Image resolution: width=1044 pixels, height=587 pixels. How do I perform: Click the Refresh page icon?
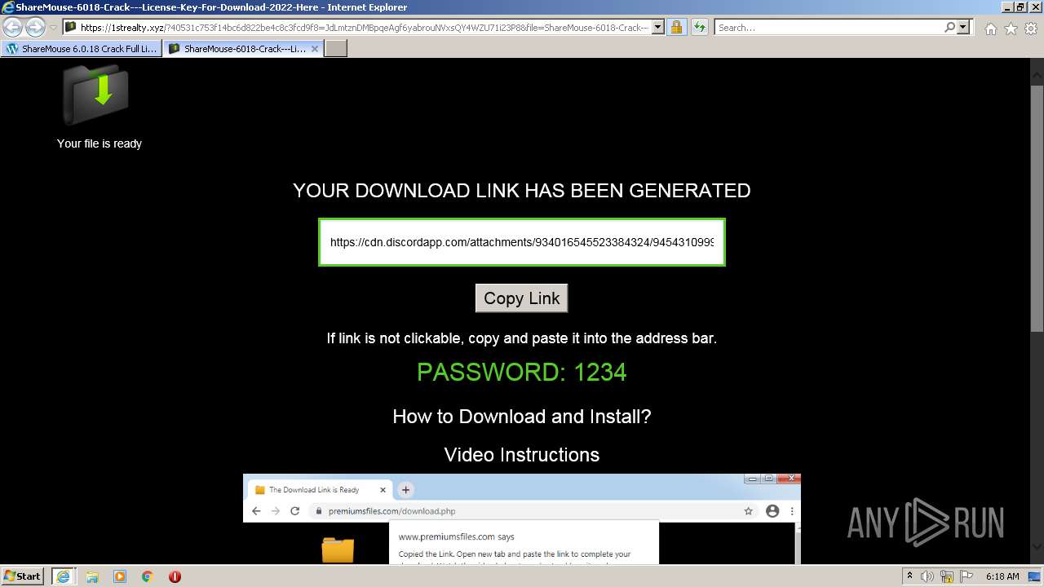(x=699, y=28)
